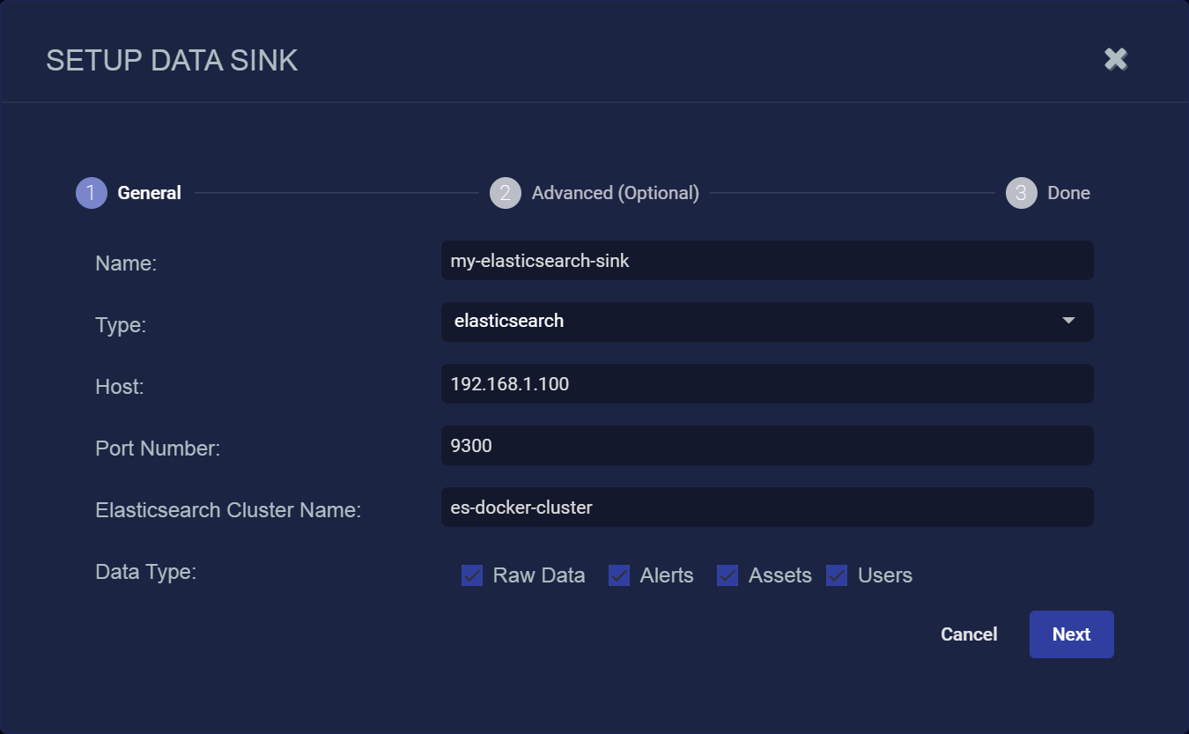Open the Type dropdown showing elasticsearch

[767, 322]
